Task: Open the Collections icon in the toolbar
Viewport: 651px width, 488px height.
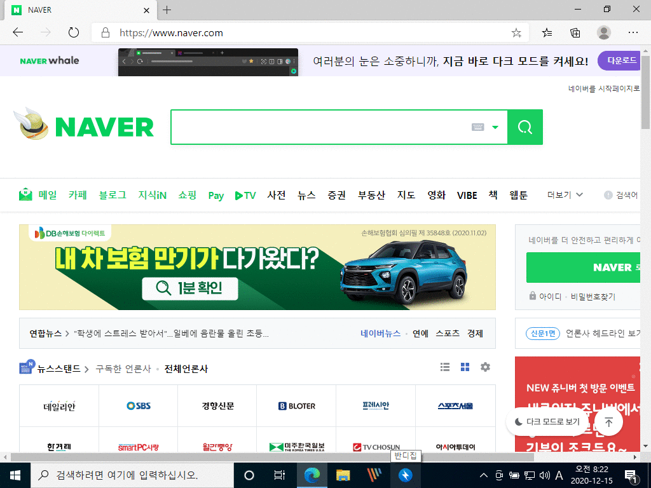Action: click(x=575, y=32)
